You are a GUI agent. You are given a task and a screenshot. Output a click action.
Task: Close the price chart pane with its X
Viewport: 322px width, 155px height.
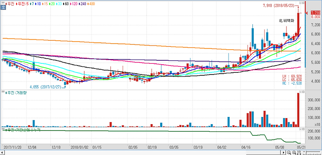[303, 3]
